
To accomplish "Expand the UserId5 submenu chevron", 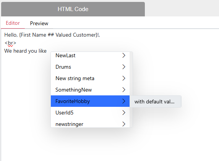I will [124, 113].
